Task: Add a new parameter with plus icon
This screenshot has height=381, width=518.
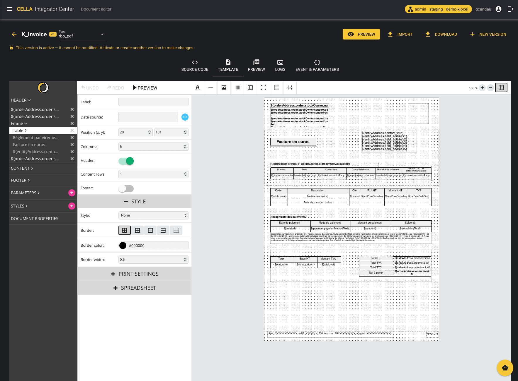Action: click(x=72, y=193)
